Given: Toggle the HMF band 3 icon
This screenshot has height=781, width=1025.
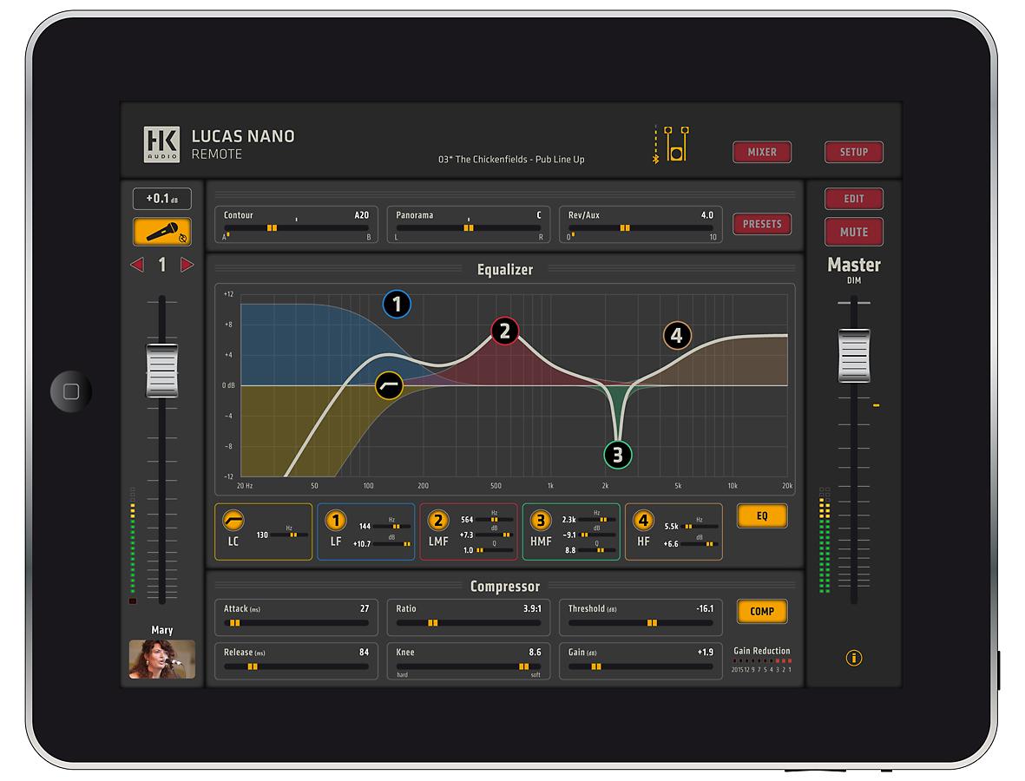Looking at the screenshot, I should [x=541, y=520].
